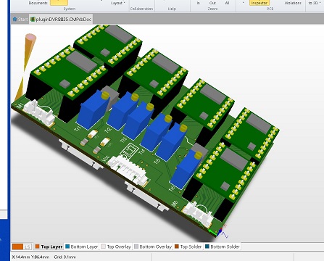This screenshot has width=324, height=261.
Task: Click Zoom All to fit board
Action: (x=227, y=3)
